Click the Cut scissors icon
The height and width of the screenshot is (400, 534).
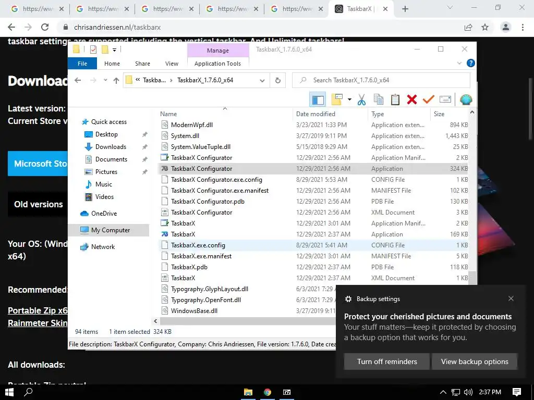click(x=361, y=99)
